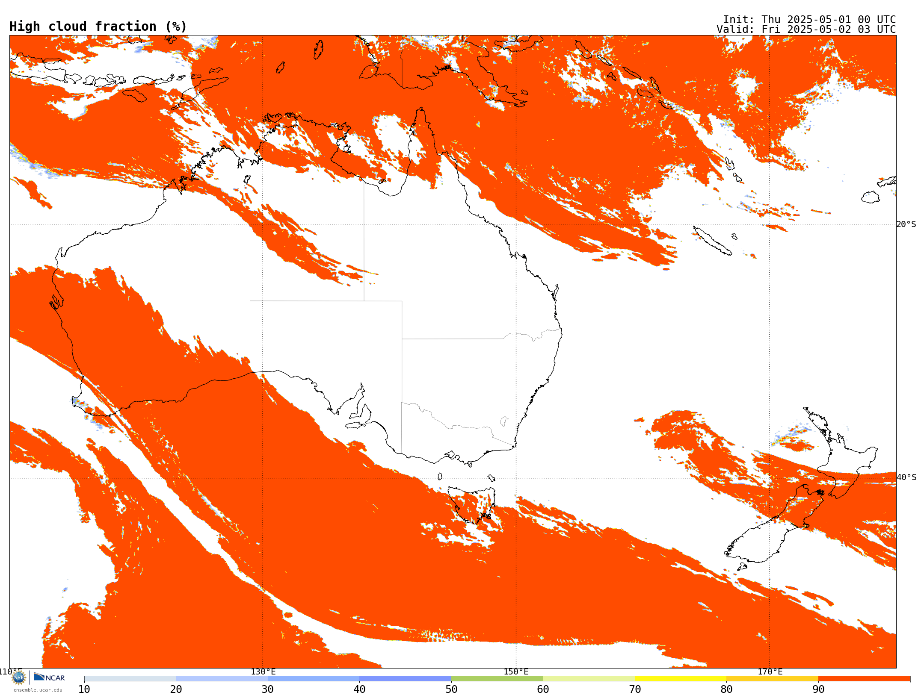Viewport: 924px width, 695px height.
Task: Click the colorbar label 90
Action: (x=818, y=689)
